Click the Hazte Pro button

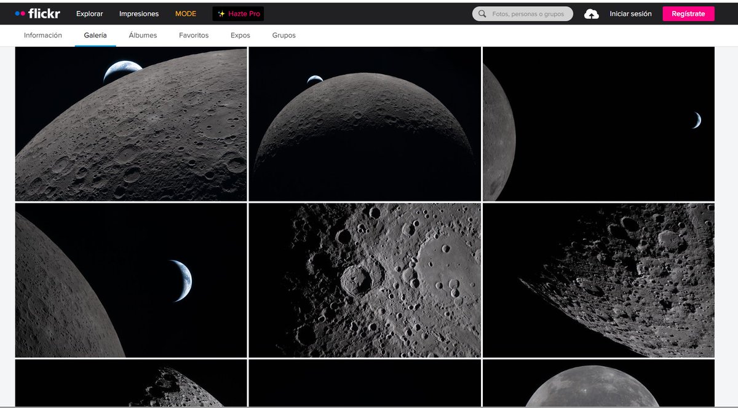coord(238,14)
